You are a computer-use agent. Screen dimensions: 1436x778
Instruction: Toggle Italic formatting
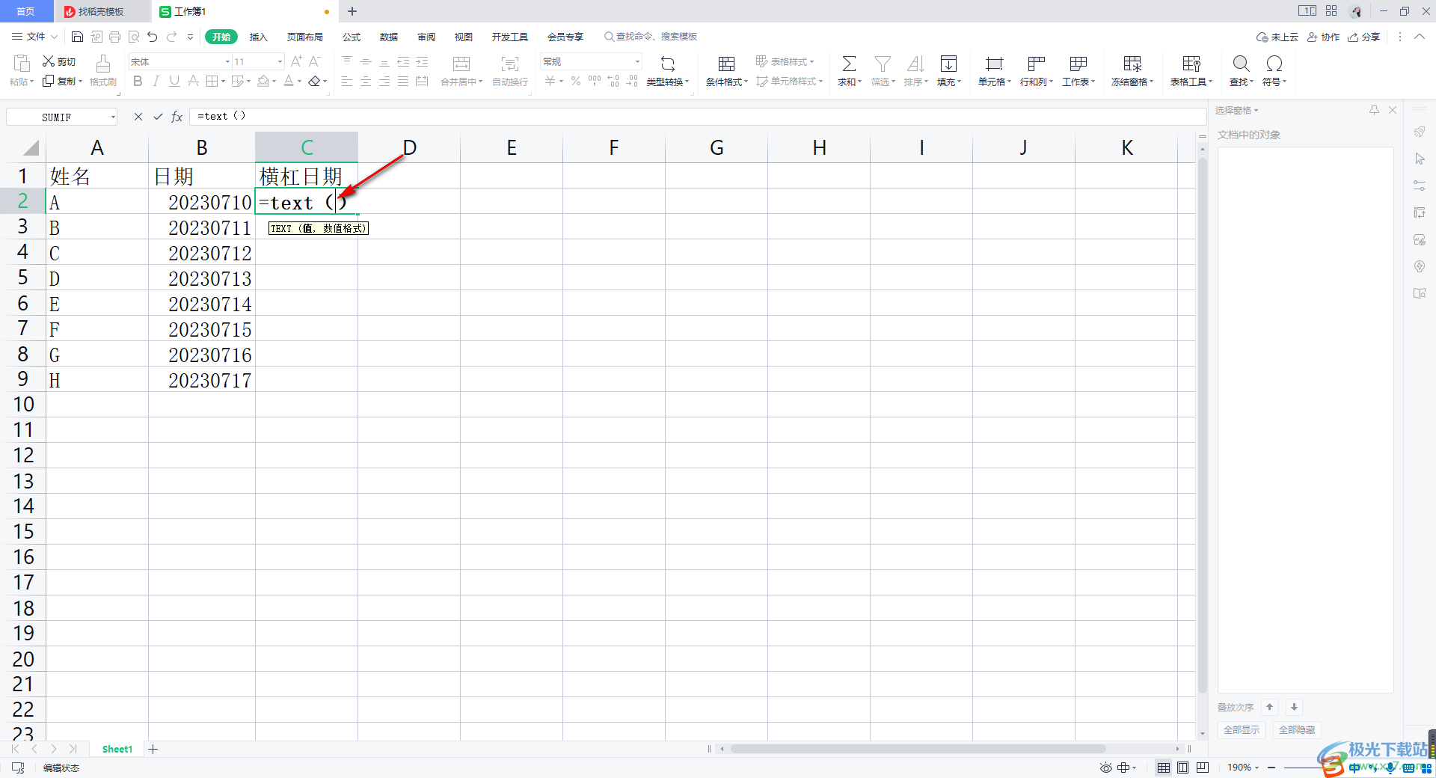tap(156, 81)
